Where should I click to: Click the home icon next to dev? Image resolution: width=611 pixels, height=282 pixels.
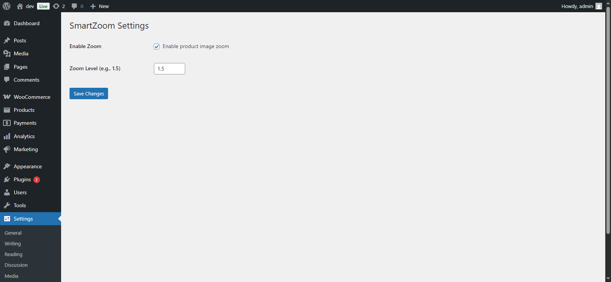point(20,6)
